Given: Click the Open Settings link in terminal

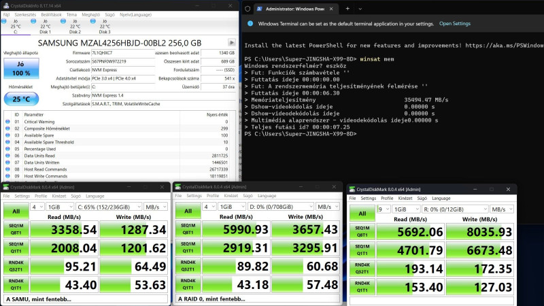Looking at the screenshot, I should [x=455, y=24].
